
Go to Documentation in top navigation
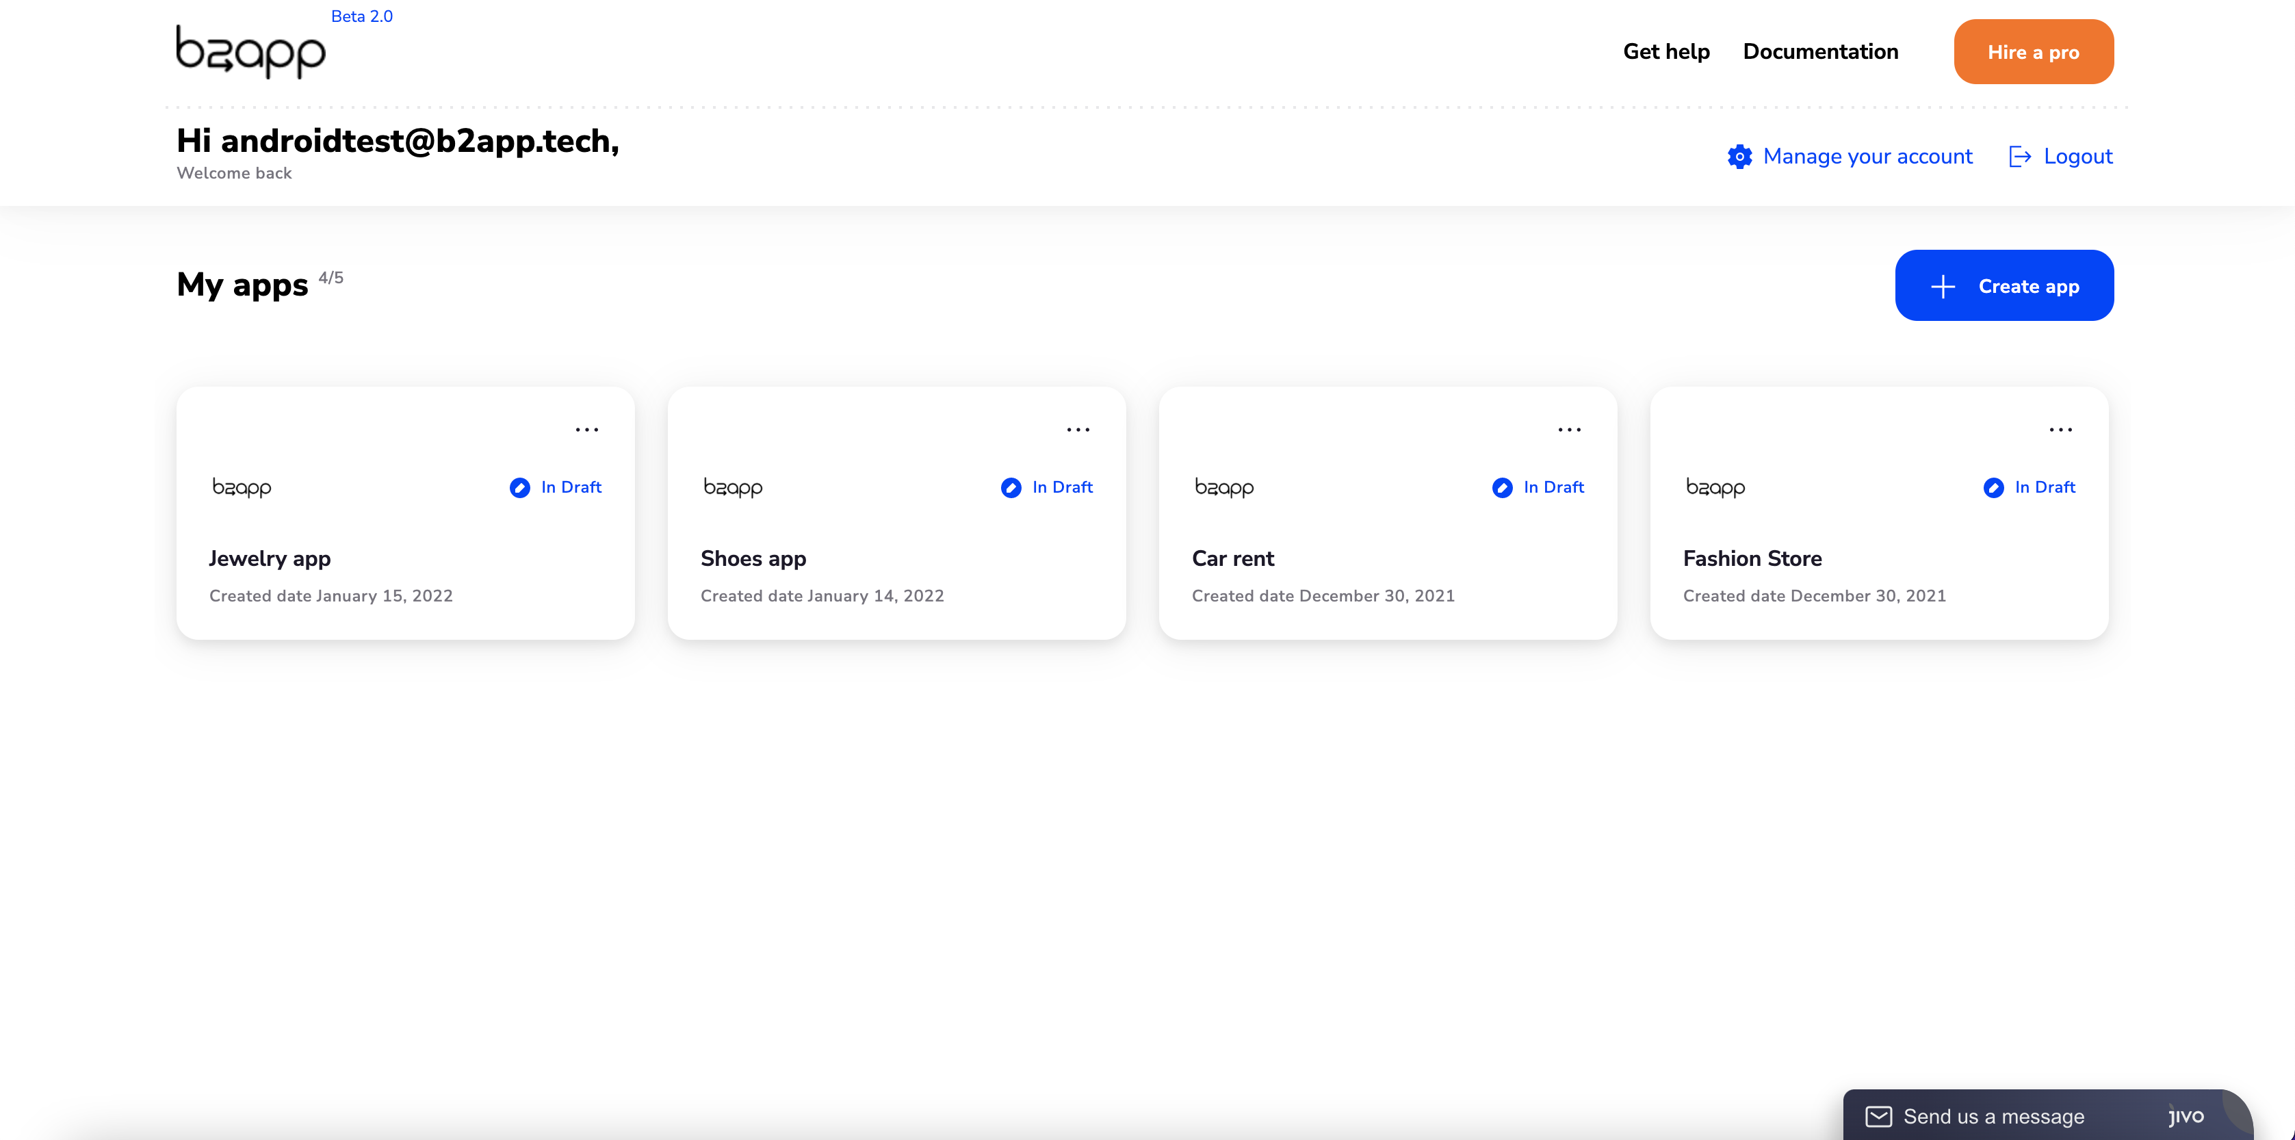pos(1820,51)
